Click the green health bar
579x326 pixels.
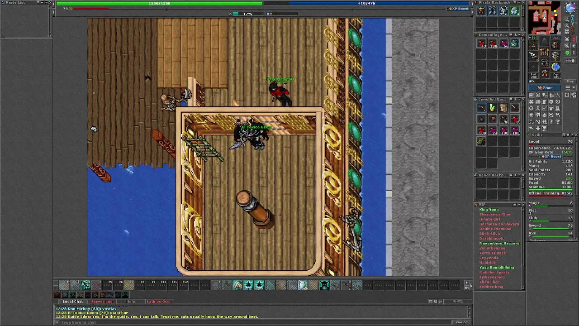pos(159,3)
